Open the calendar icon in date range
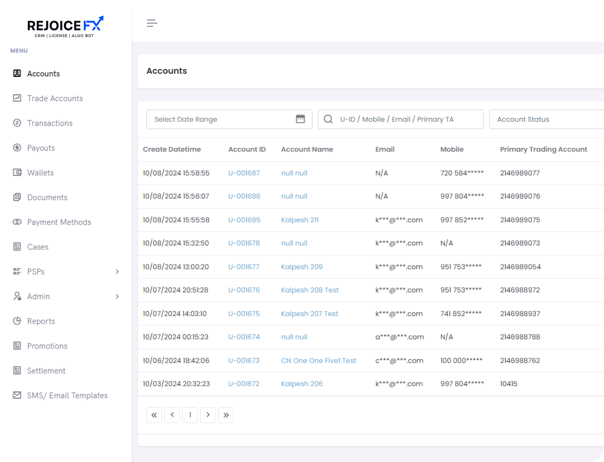Image resolution: width=604 pixels, height=462 pixels. click(300, 119)
